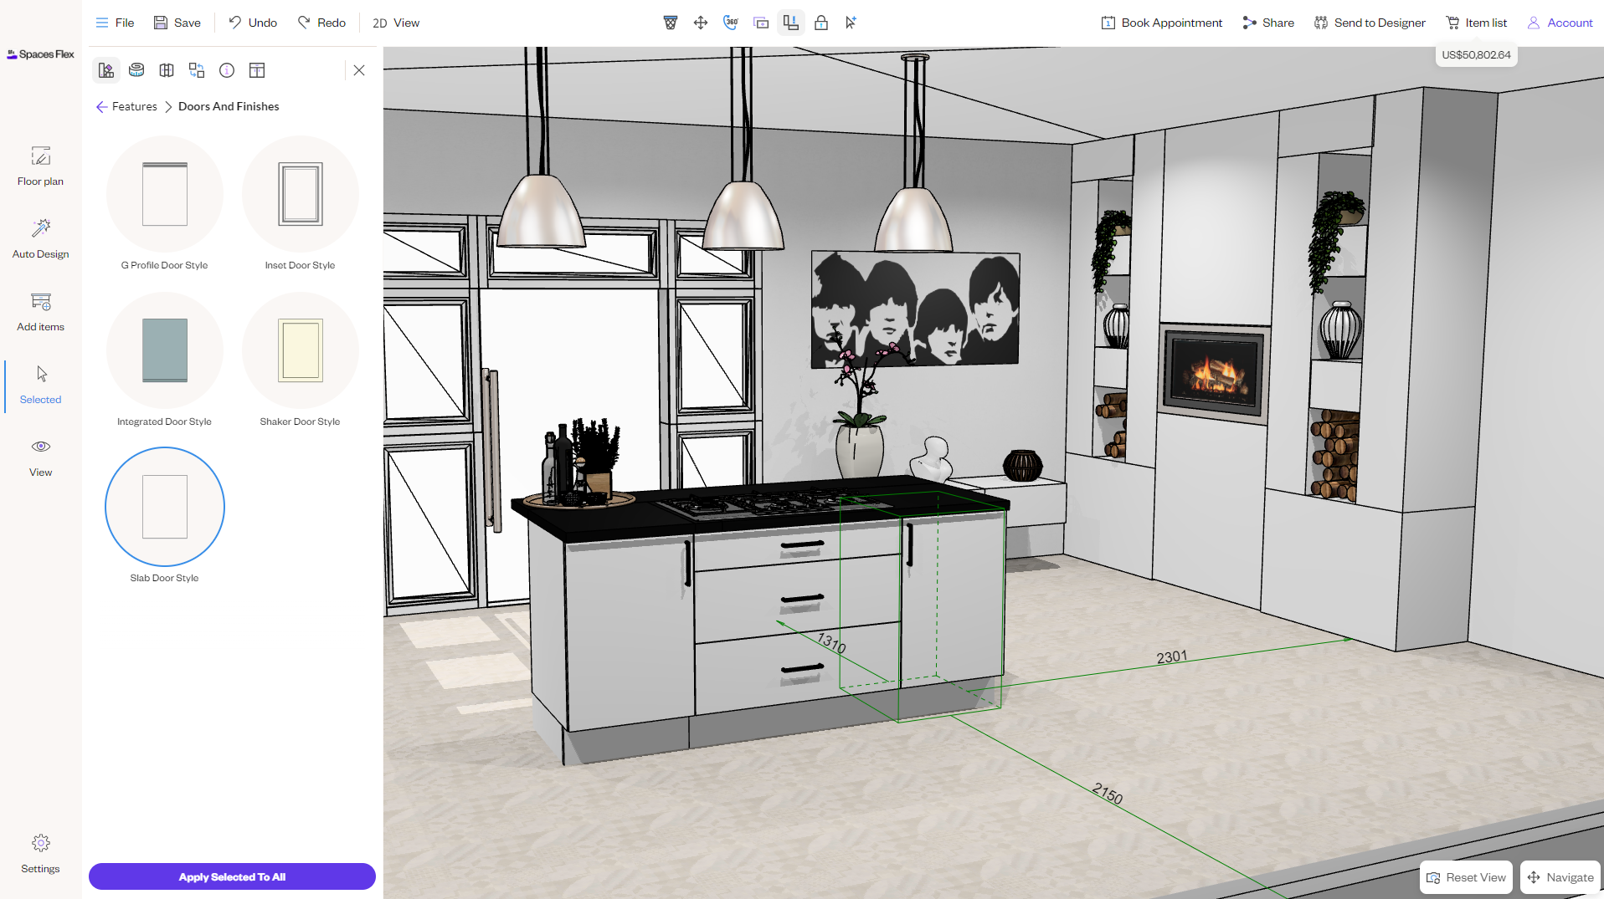
Task: Open the Account menu
Action: [x=1559, y=23]
